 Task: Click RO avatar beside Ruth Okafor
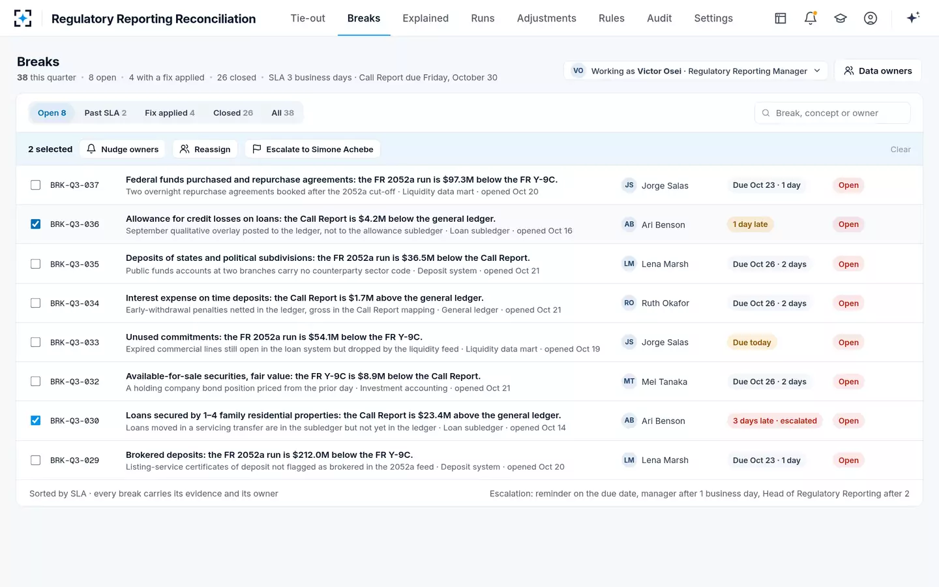point(629,303)
